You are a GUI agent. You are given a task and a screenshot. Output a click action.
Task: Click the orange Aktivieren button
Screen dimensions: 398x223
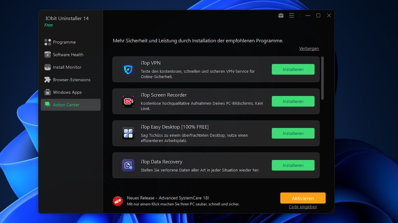pyautogui.click(x=303, y=198)
